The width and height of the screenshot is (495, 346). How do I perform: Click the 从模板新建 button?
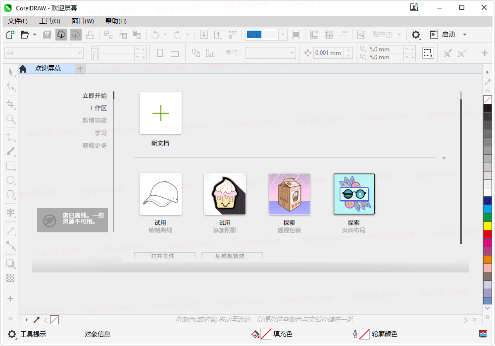click(232, 256)
